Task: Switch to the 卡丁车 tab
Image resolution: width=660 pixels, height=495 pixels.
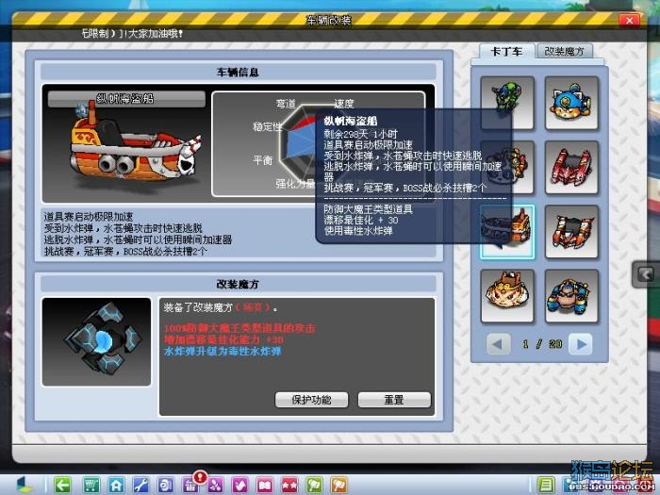Action: (x=507, y=52)
